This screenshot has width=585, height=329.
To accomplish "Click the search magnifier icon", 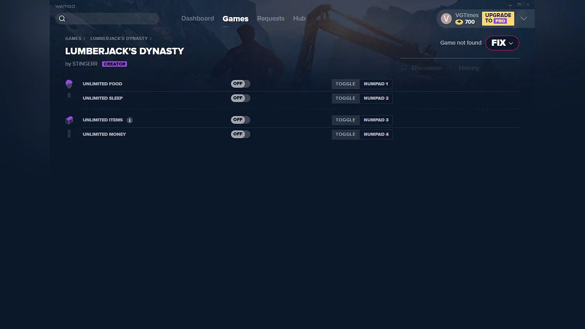I will point(62,19).
